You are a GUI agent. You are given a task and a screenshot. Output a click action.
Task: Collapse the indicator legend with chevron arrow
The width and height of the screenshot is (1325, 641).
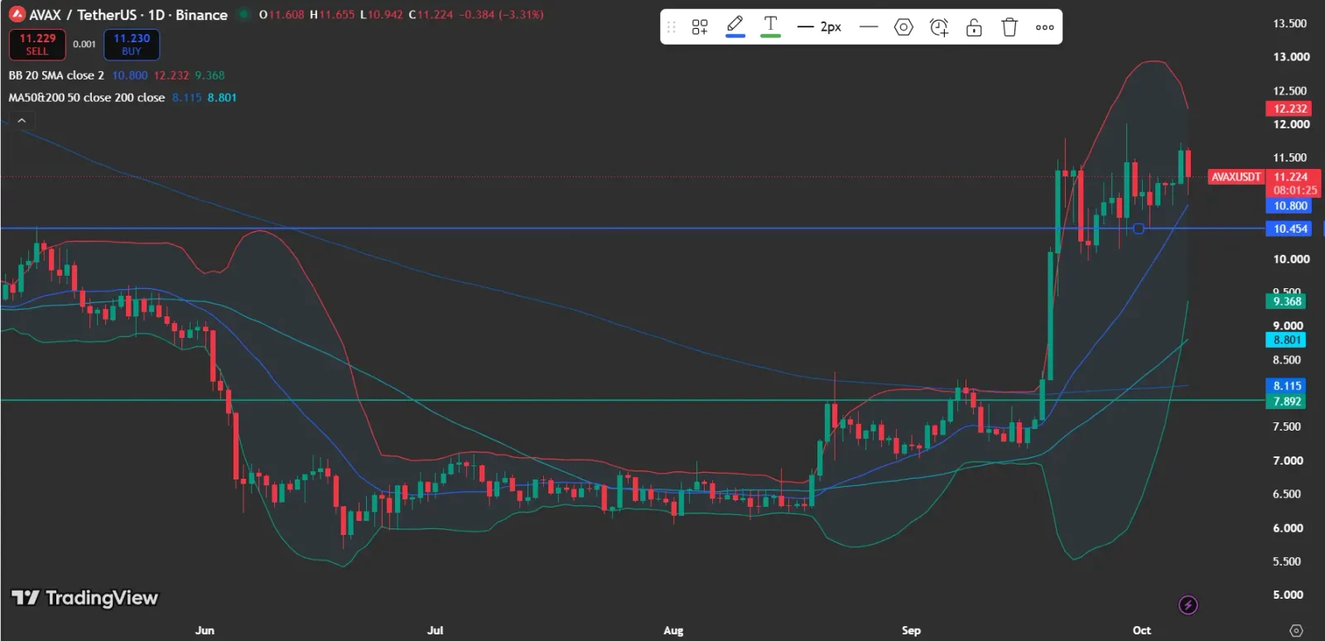[22, 121]
